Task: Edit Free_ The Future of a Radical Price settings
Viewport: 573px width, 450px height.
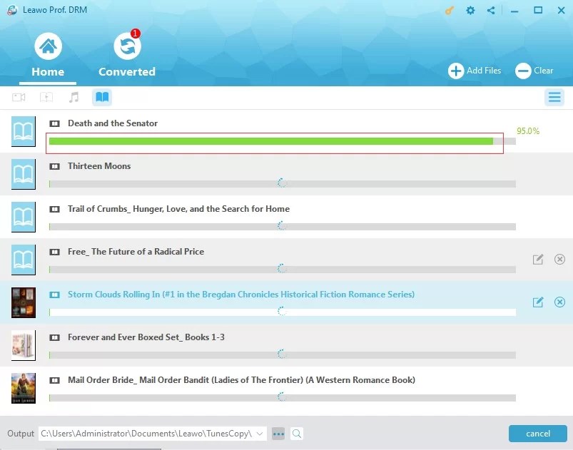Action: [x=537, y=260]
